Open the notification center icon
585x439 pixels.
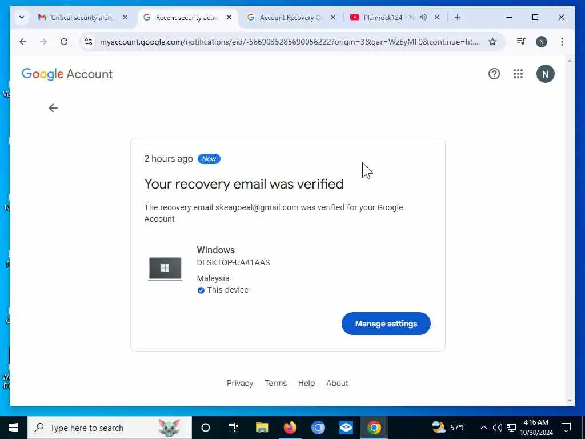(566, 428)
